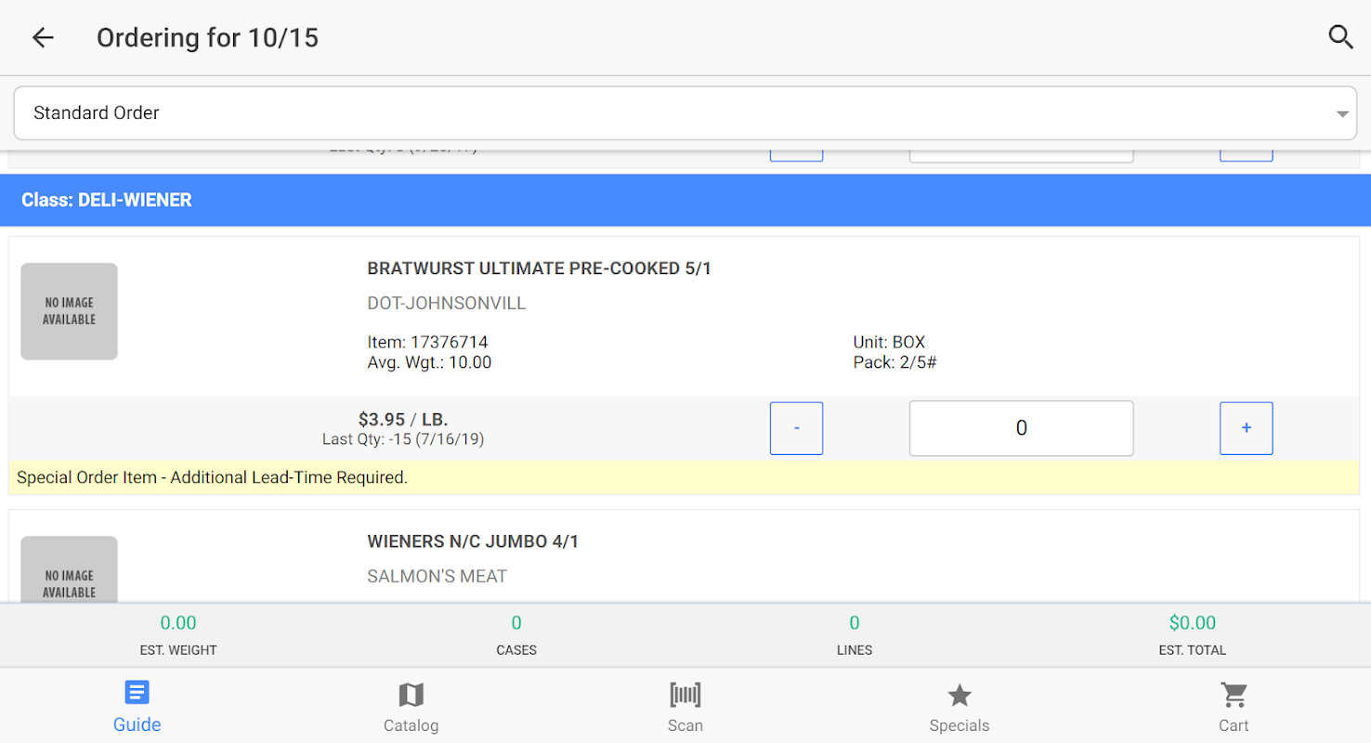Click the Special Order Item notice
1371x743 pixels.
pyautogui.click(x=213, y=478)
